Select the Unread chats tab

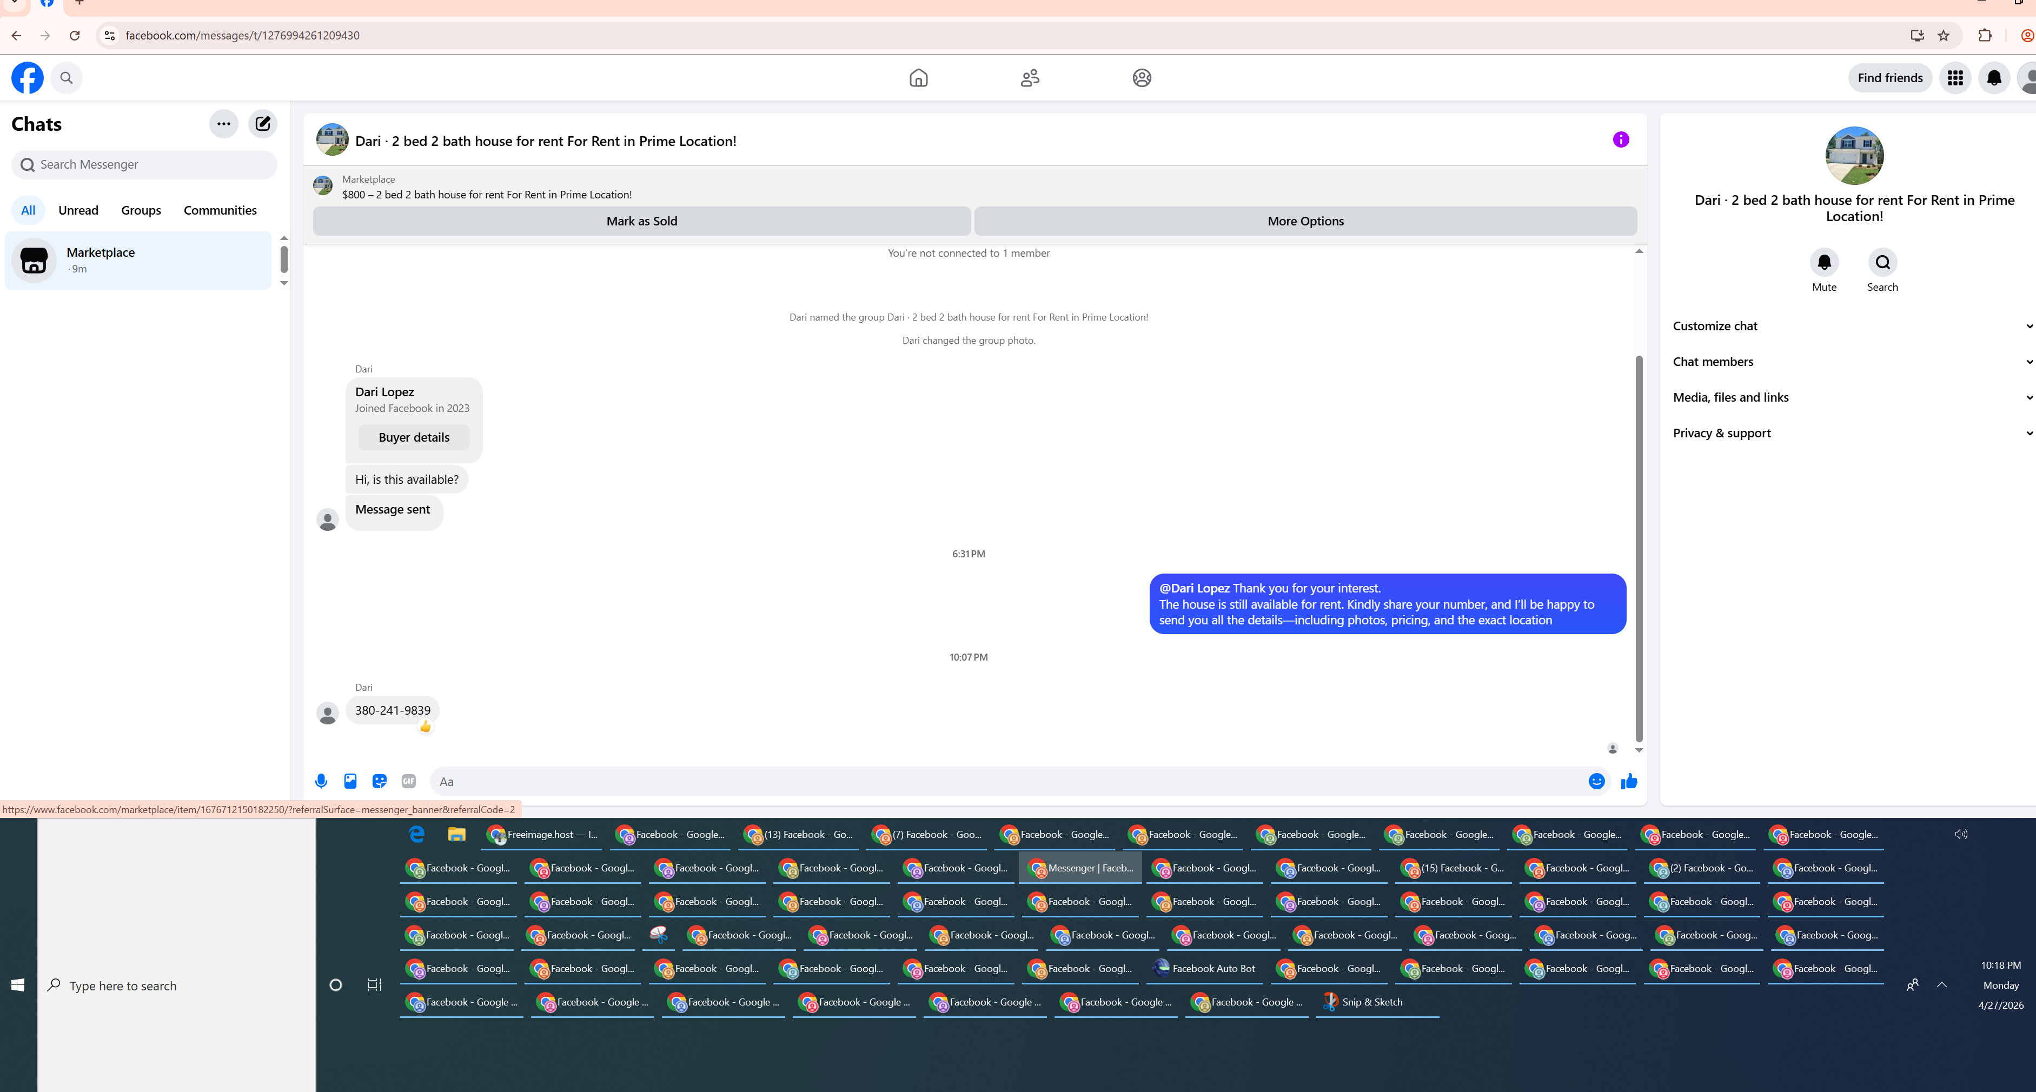coord(78,209)
